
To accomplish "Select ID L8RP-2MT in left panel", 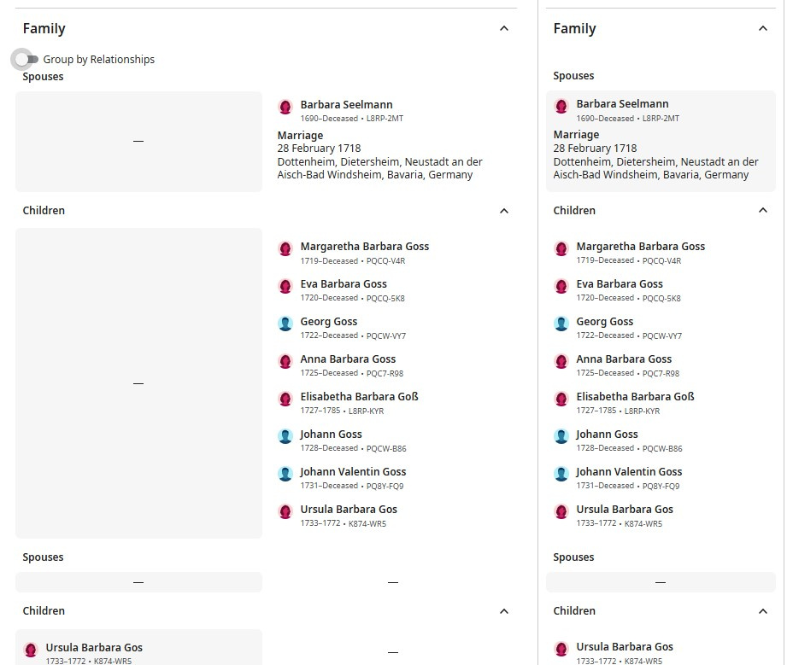I will pyautogui.click(x=385, y=119).
